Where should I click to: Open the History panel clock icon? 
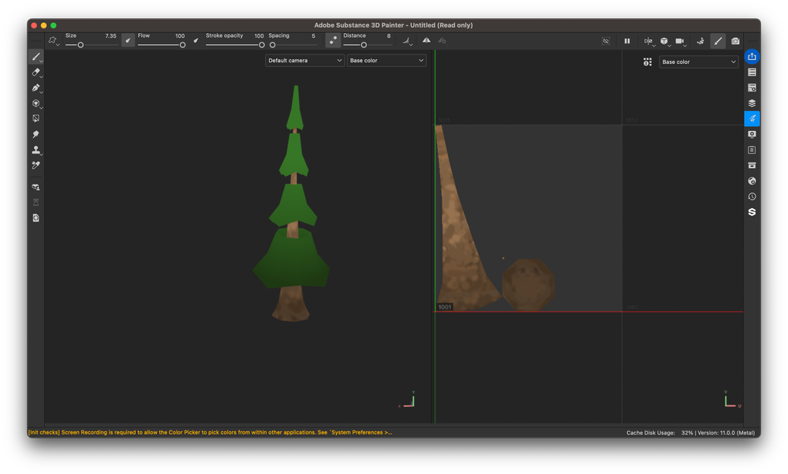click(752, 196)
